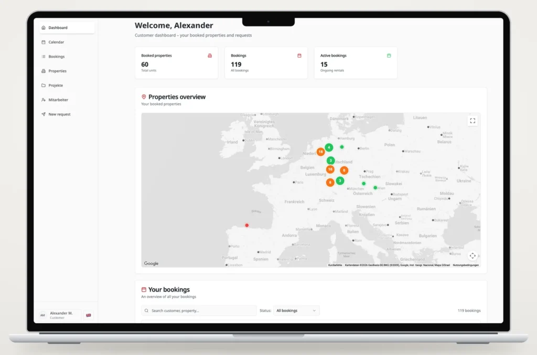537x355 pixels.
Task: Click the Properties building icon in sidebar
Action: point(44,71)
